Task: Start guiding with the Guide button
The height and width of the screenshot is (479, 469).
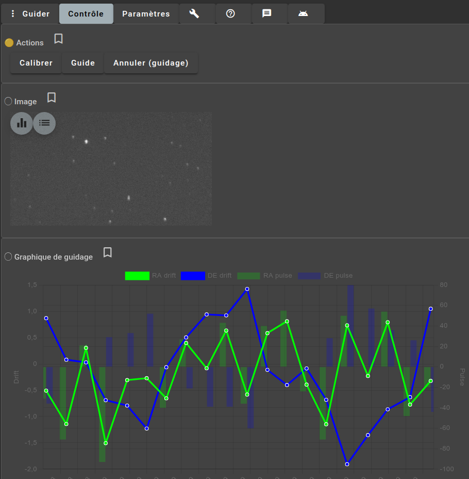Action: [83, 63]
